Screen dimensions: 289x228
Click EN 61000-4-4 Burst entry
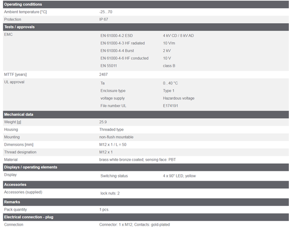coord(117,51)
